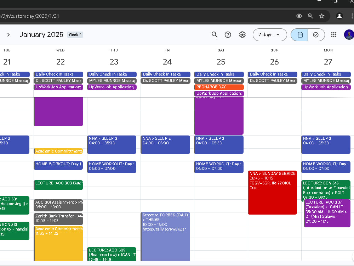The image size is (354, 266).
Task: Open day Thursday 23
Action: click(114, 61)
